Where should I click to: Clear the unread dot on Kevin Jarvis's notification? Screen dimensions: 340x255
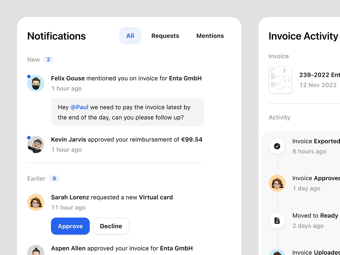[29, 137]
